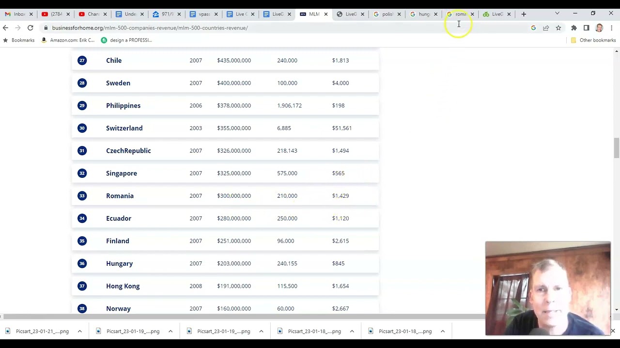Reload the page with the refresh icon

[x=30, y=28]
